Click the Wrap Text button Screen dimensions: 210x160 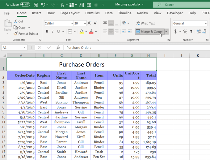[x=145, y=24]
